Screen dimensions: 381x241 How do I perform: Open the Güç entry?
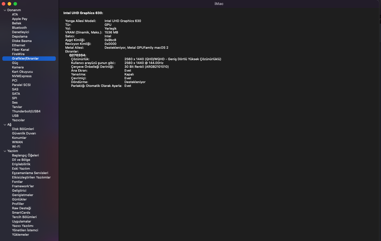[15, 63]
